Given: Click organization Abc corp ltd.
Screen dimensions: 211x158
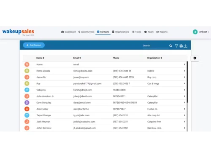Looking at the screenshot, I should [x=154, y=115].
